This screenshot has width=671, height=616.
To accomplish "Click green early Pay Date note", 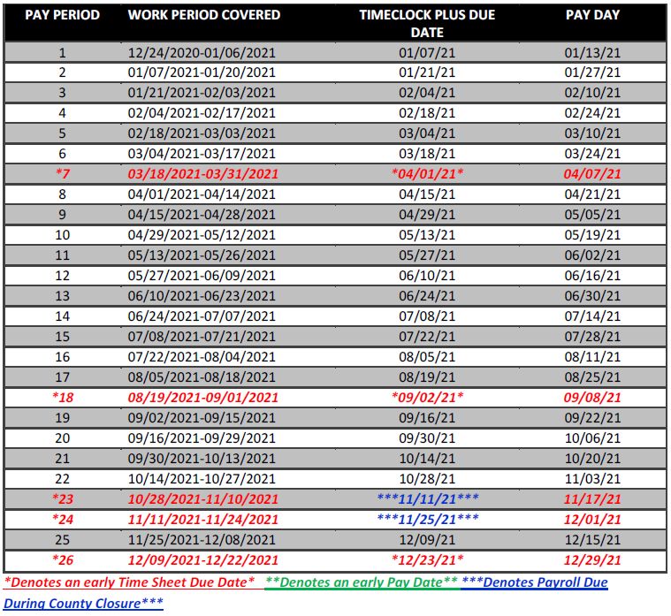I will coord(362,582).
